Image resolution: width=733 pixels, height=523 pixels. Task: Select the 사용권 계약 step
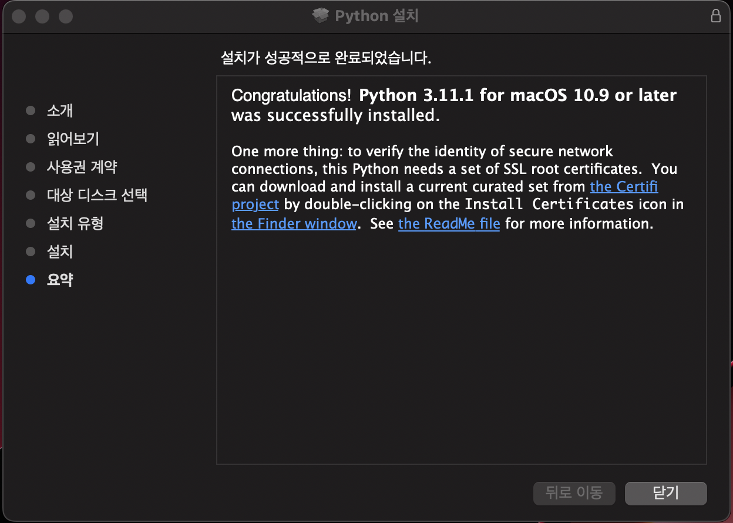[x=82, y=167]
